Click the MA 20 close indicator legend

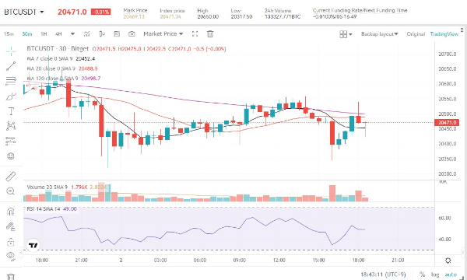pos(62,68)
